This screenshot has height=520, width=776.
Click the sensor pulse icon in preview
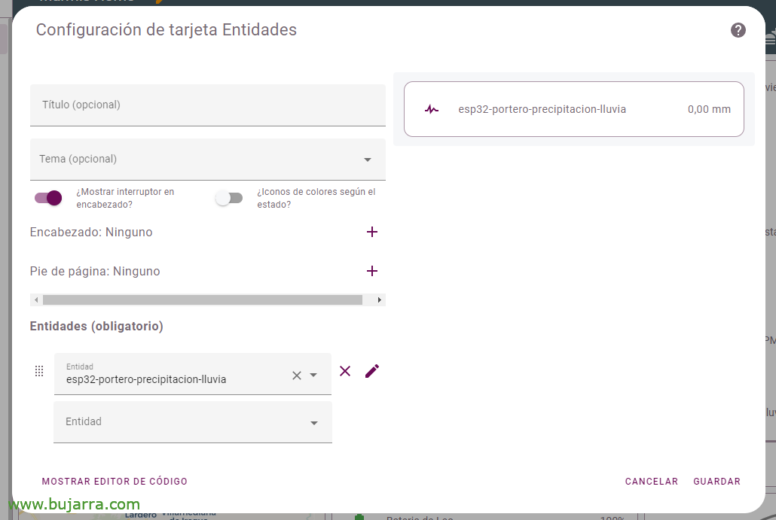(x=431, y=109)
